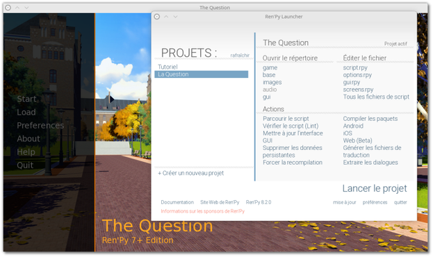Viewport: 433px width, 257px height.
Task: Select the Tutoriel project
Action: click(x=168, y=67)
